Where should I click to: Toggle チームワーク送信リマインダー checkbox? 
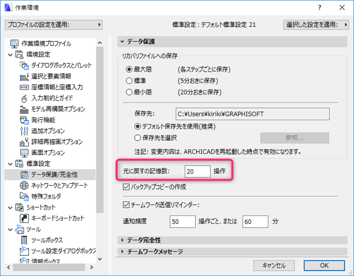[126, 205]
